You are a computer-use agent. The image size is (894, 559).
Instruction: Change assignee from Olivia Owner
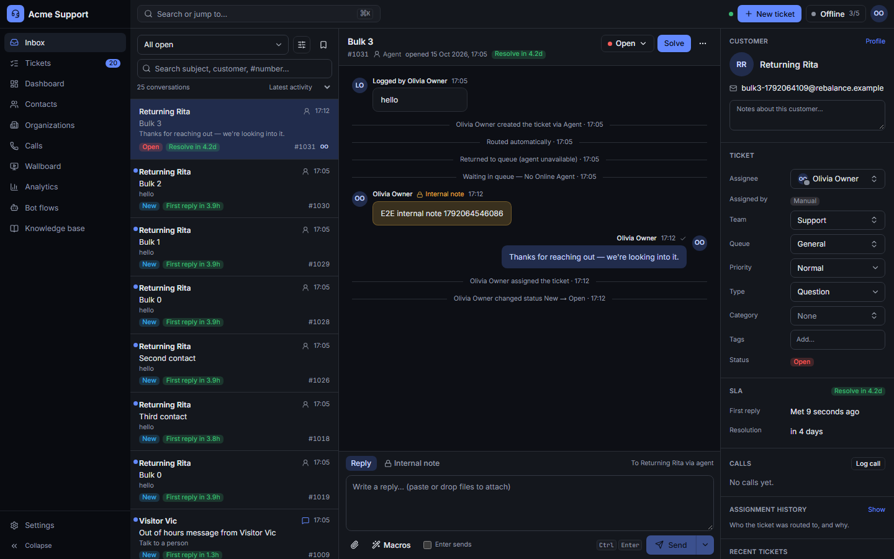(x=838, y=179)
